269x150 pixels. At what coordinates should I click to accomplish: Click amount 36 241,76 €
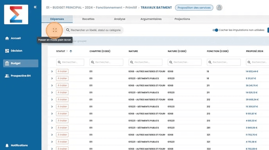pos(252,85)
